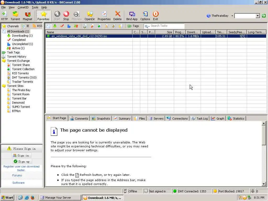Filter by active tasks up-down arrows icon
The height and width of the screenshot is (201, 268).
click(x=76, y=26)
